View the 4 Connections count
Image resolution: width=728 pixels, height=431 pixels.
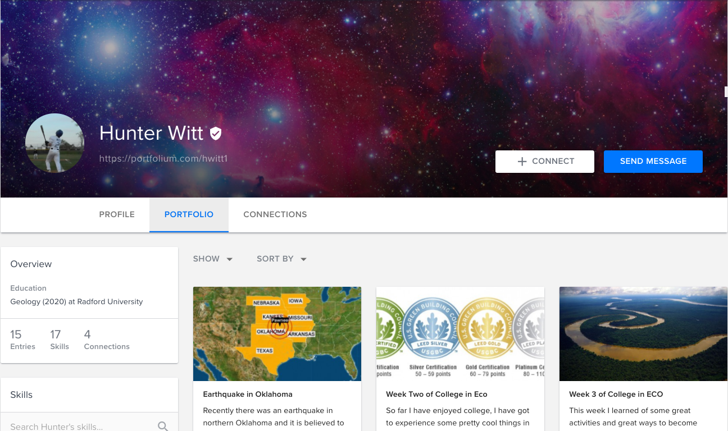click(107, 340)
